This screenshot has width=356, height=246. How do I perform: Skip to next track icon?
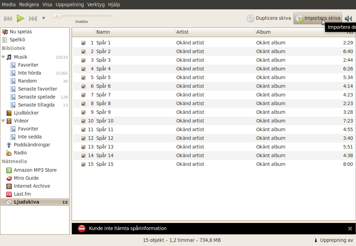(x=33, y=19)
